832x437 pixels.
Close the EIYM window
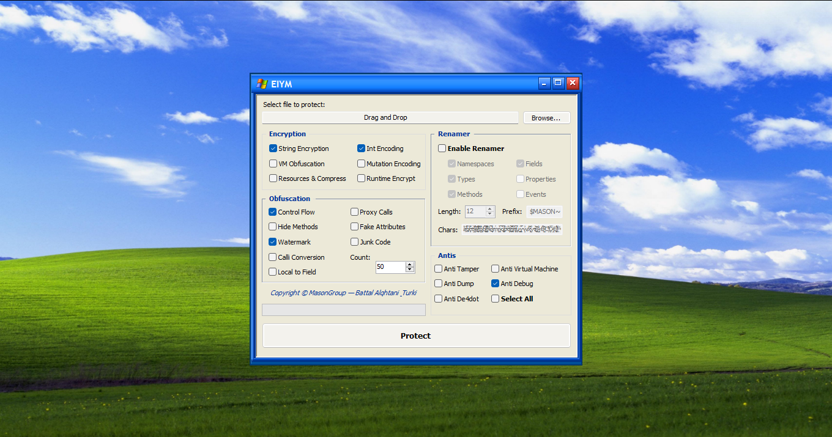573,83
